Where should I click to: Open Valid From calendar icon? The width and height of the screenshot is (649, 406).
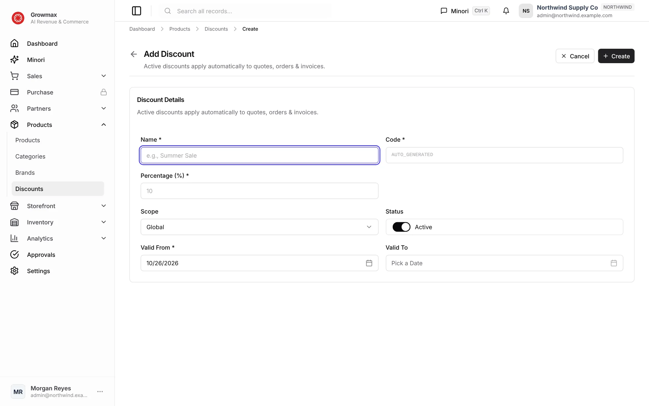pyautogui.click(x=369, y=263)
